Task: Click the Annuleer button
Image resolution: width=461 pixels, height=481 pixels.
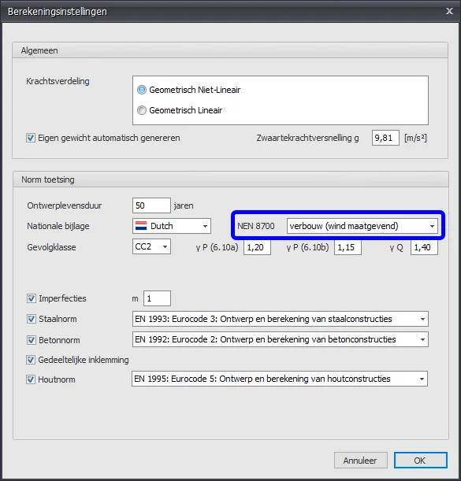Action: (x=361, y=461)
